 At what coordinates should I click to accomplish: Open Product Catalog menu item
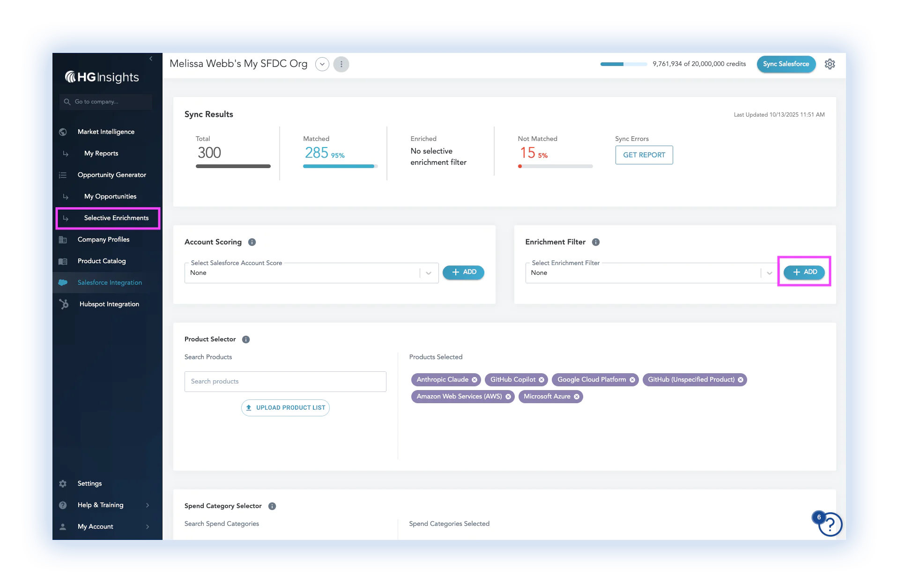pyautogui.click(x=102, y=261)
